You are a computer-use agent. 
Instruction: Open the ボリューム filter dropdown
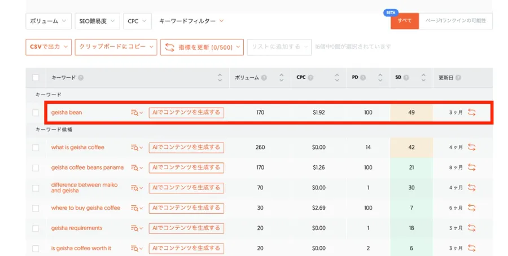pyautogui.click(x=49, y=21)
